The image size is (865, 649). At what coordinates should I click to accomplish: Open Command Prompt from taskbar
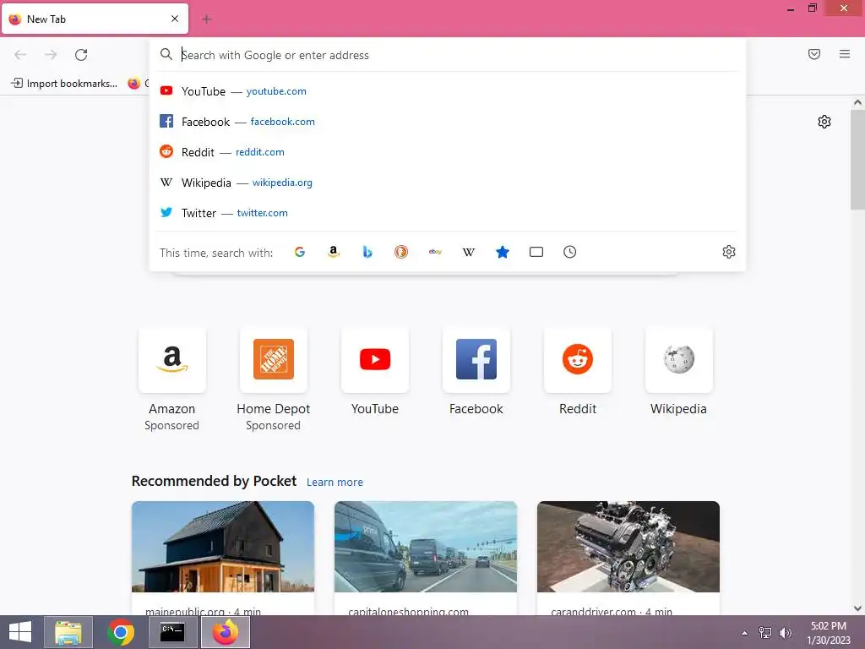click(172, 632)
